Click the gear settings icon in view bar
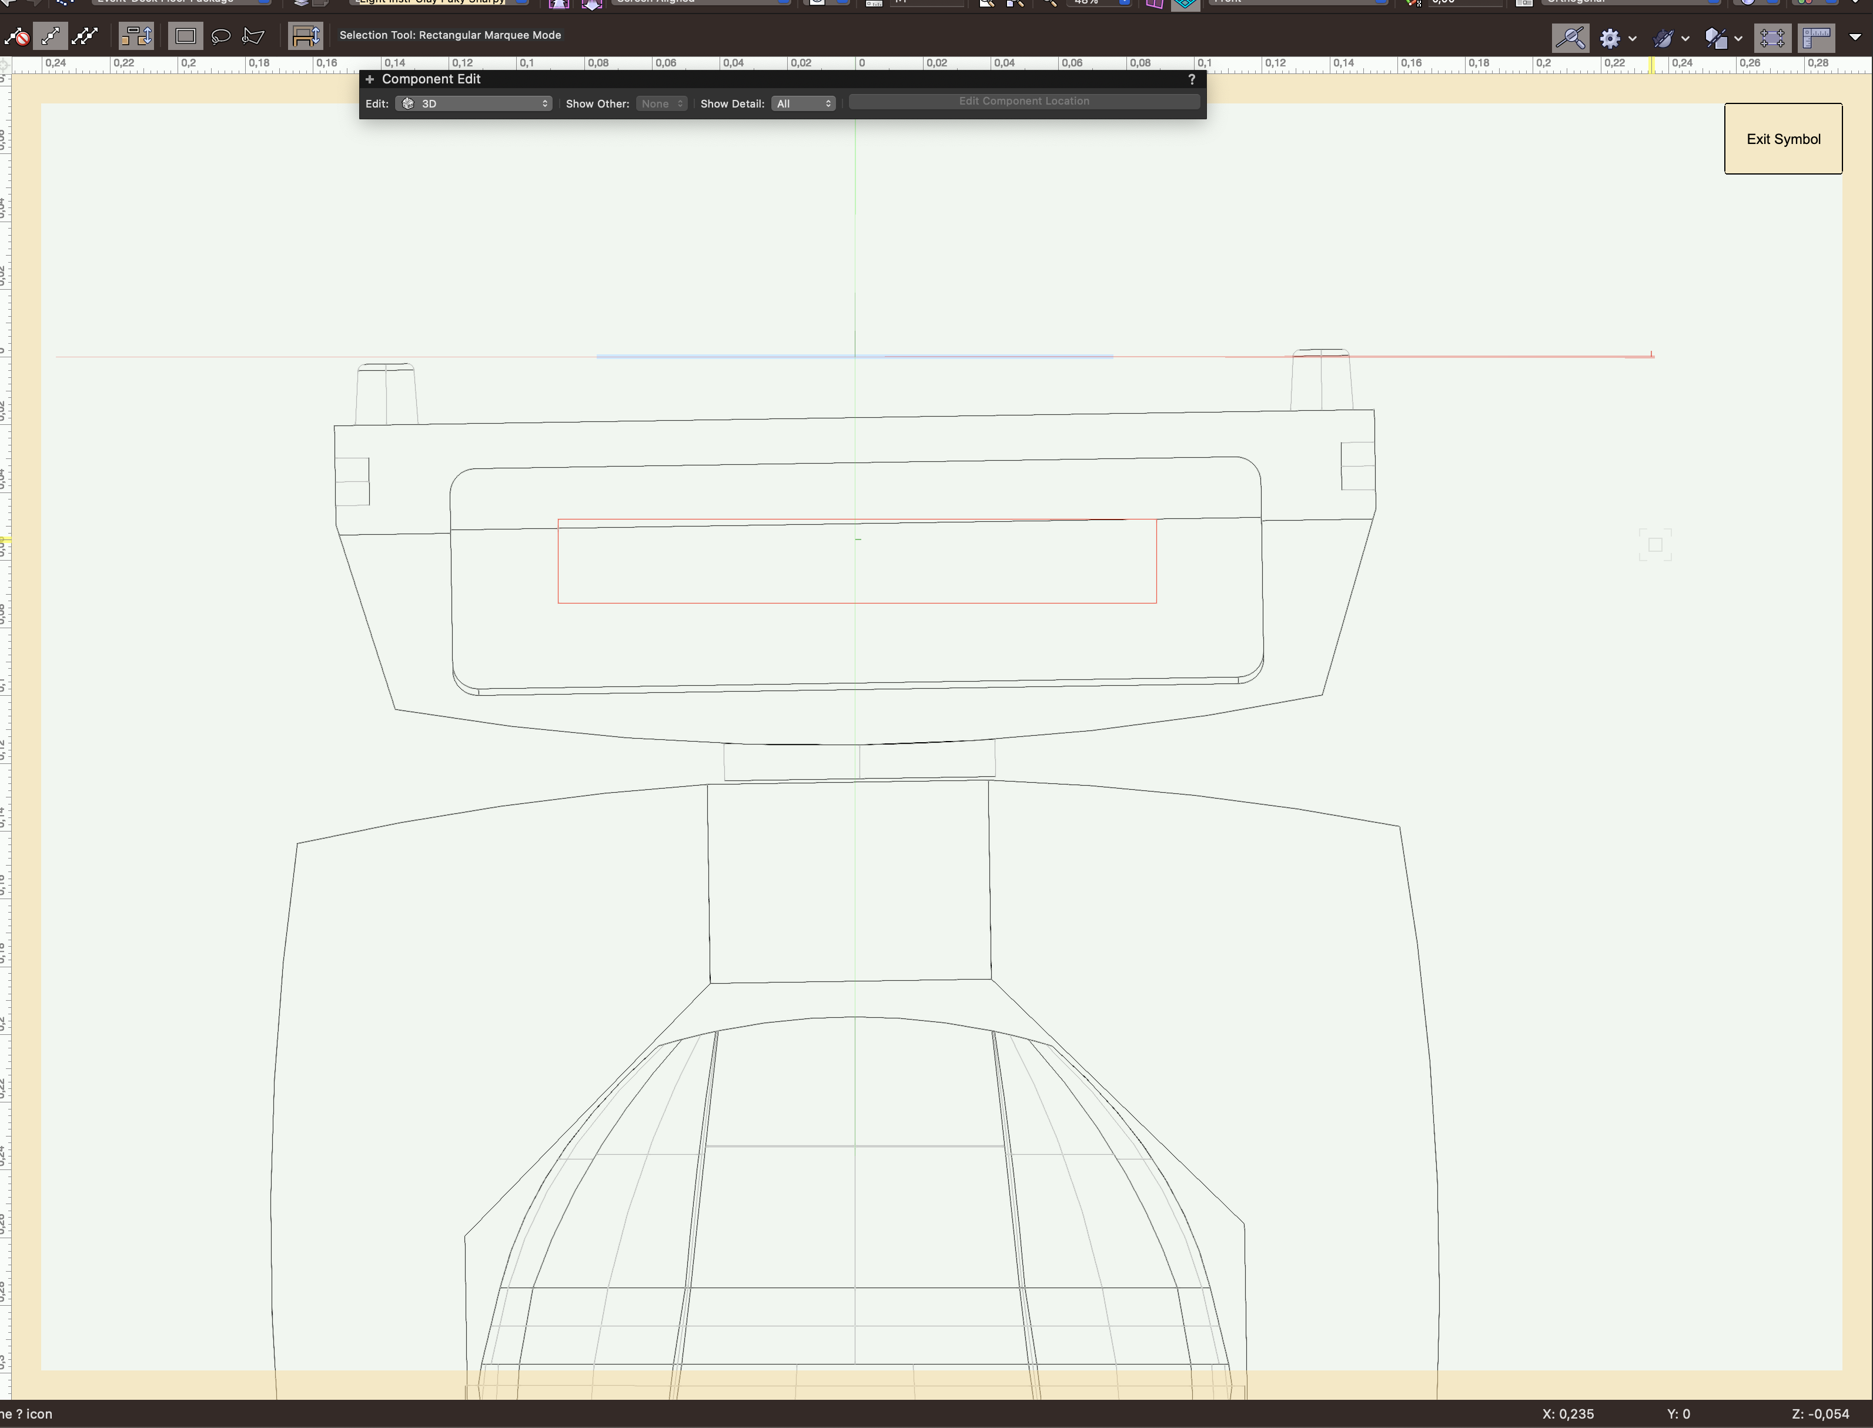The image size is (1873, 1428). [x=1610, y=38]
